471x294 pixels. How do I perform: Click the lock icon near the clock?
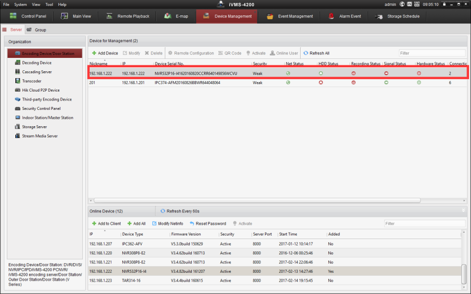(x=445, y=4)
